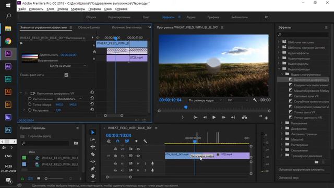The width and height of the screenshot is (334, 188).
Task: Switch to the Lumetri Scopes panel tab
Action: coord(89,27)
